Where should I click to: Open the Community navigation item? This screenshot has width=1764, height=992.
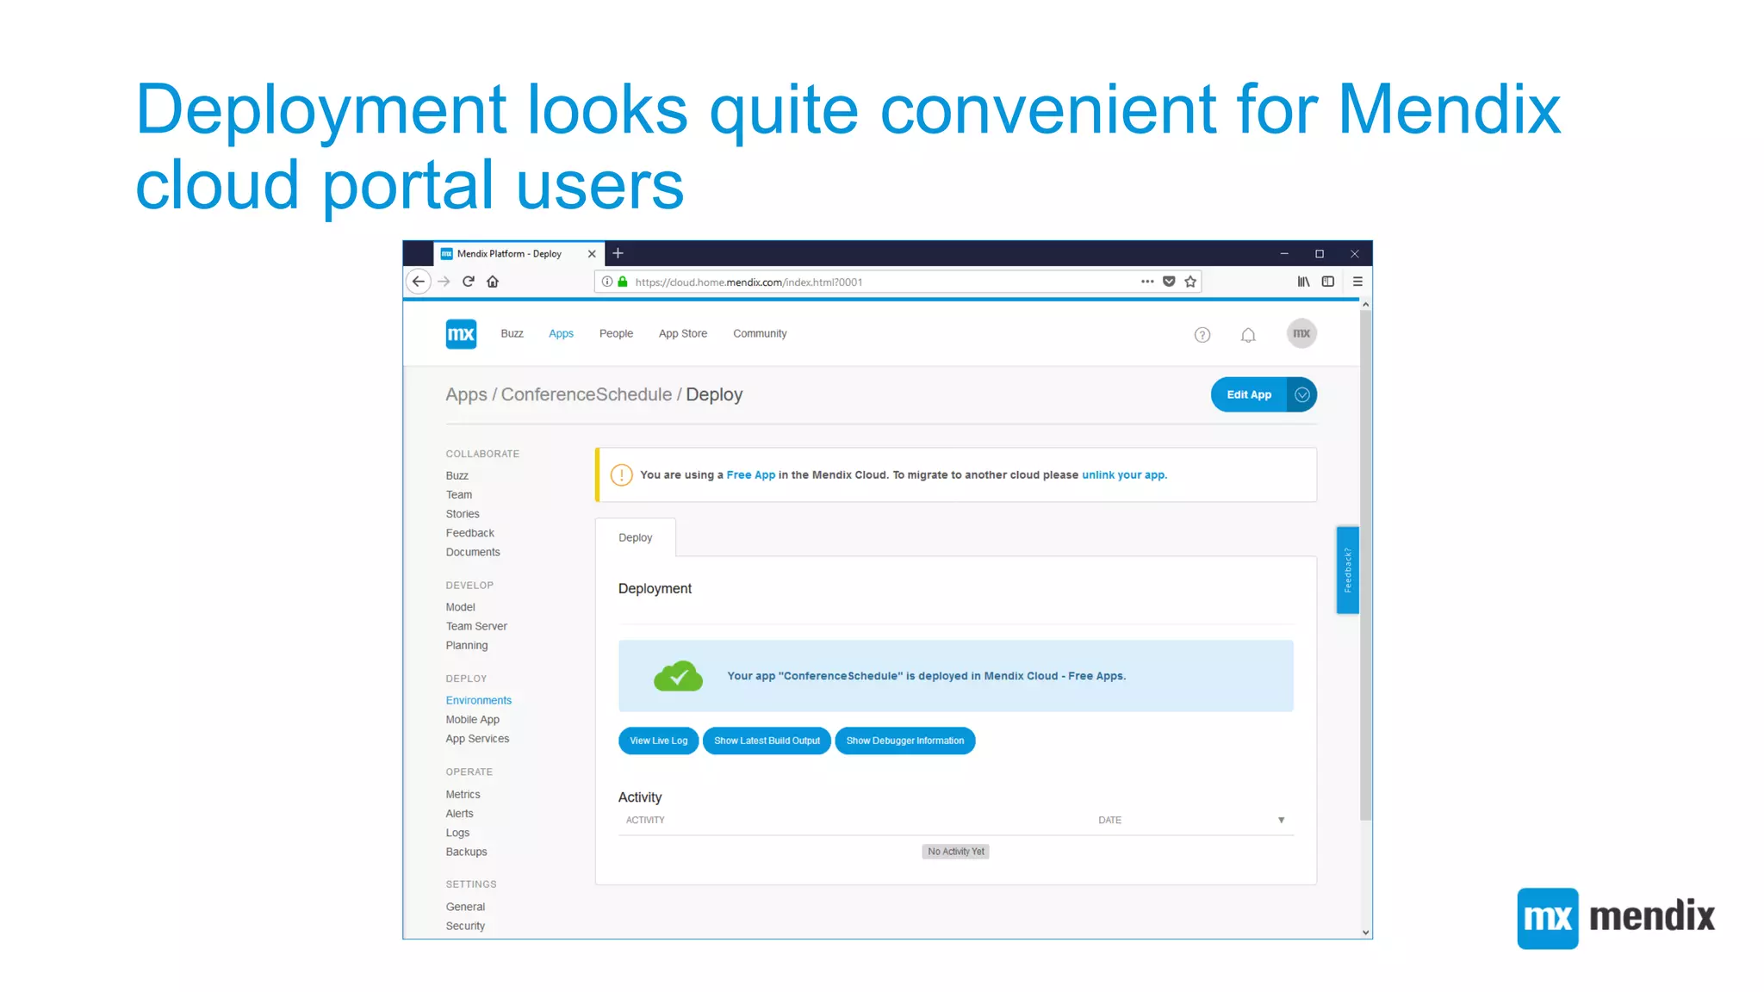760,334
